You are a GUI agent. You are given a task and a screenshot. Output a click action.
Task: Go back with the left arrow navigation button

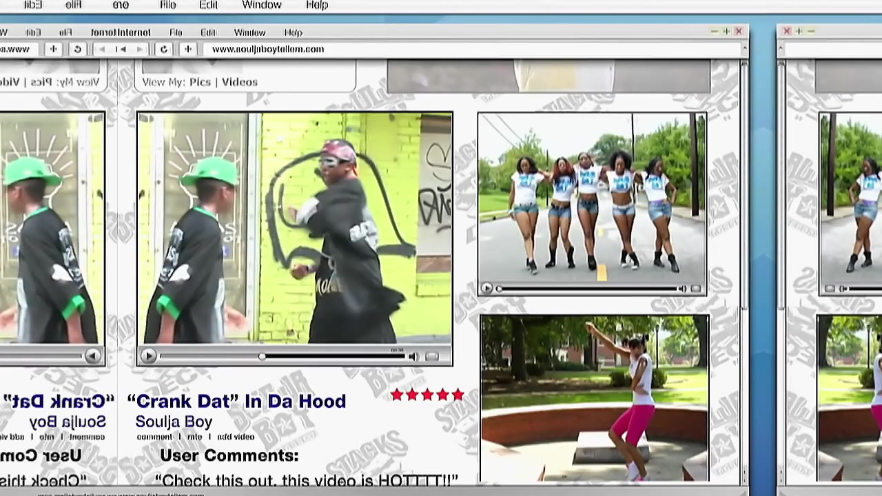point(103,49)
